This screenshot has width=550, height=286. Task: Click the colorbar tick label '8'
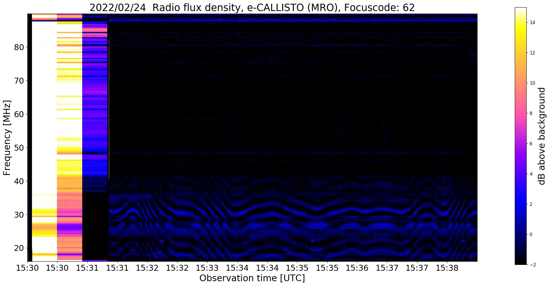click(531, 113)
